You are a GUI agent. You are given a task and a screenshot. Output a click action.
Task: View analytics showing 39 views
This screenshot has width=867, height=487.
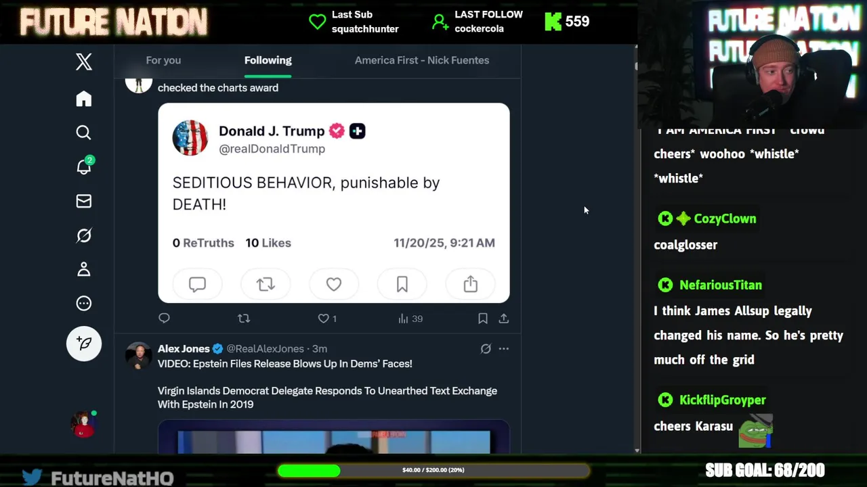coord(410,319)
